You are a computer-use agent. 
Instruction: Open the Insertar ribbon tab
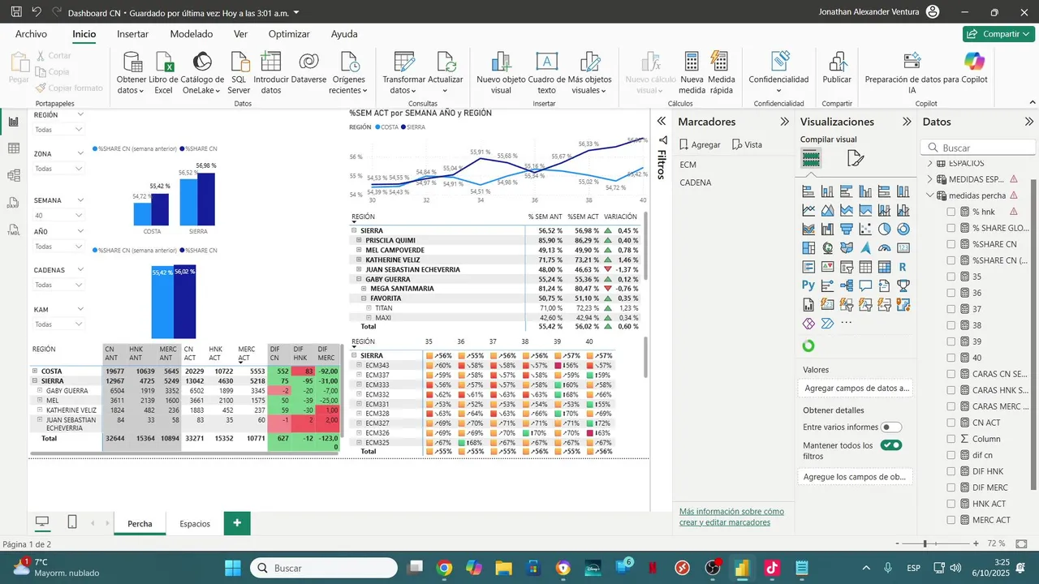[132, 34]
